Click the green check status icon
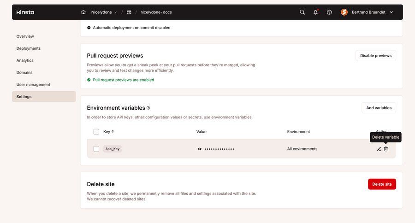 pos(89,80)
